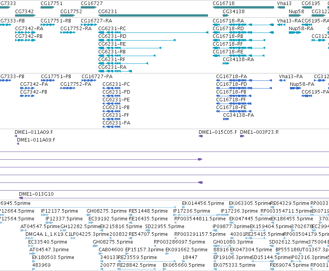Image resolution: width=329 pixels, height=271 pixels.
Task: Click protein CG7342-PA
Action: [x=34, y=84]
